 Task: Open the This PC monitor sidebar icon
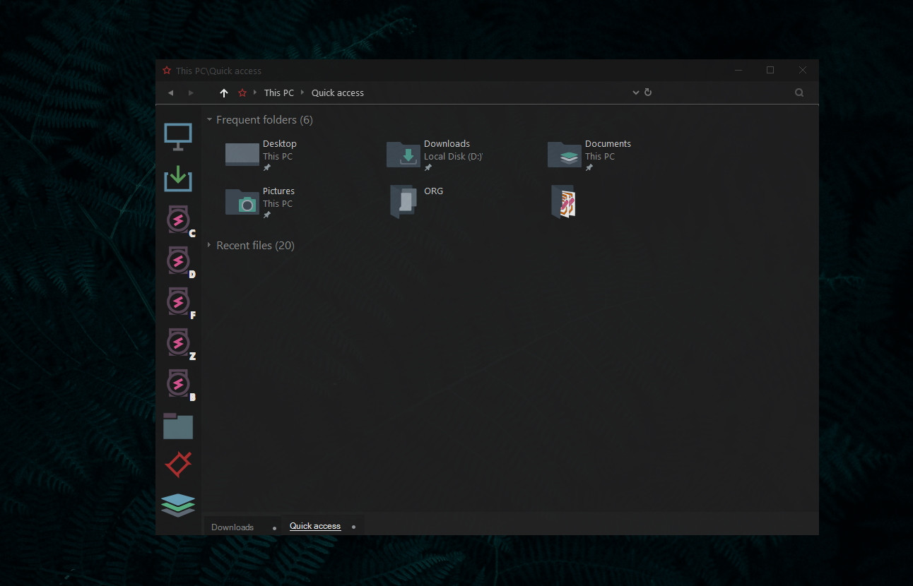point(178,136)
